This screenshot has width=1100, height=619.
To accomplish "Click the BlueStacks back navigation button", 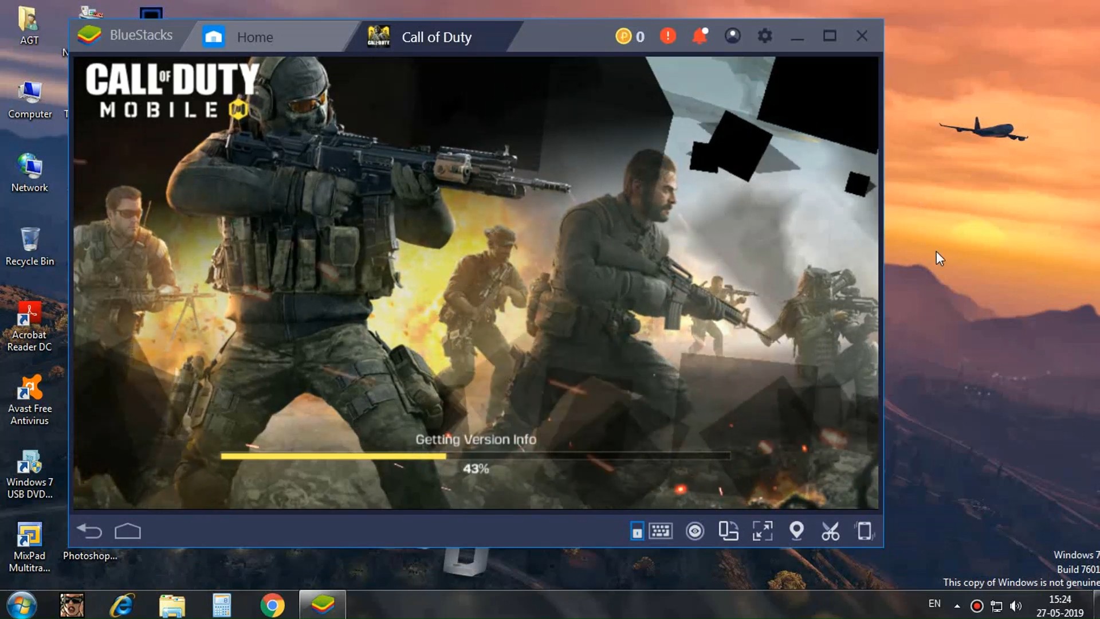I will point(90,531).
